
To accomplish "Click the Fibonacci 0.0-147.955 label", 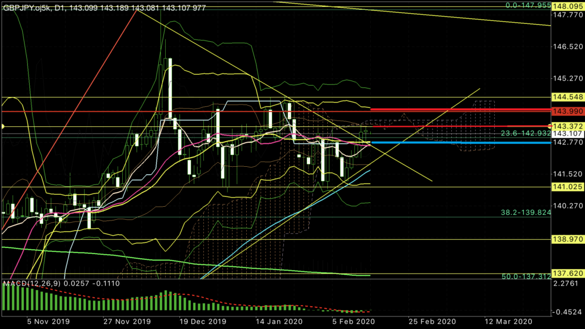I will (528, 5).
